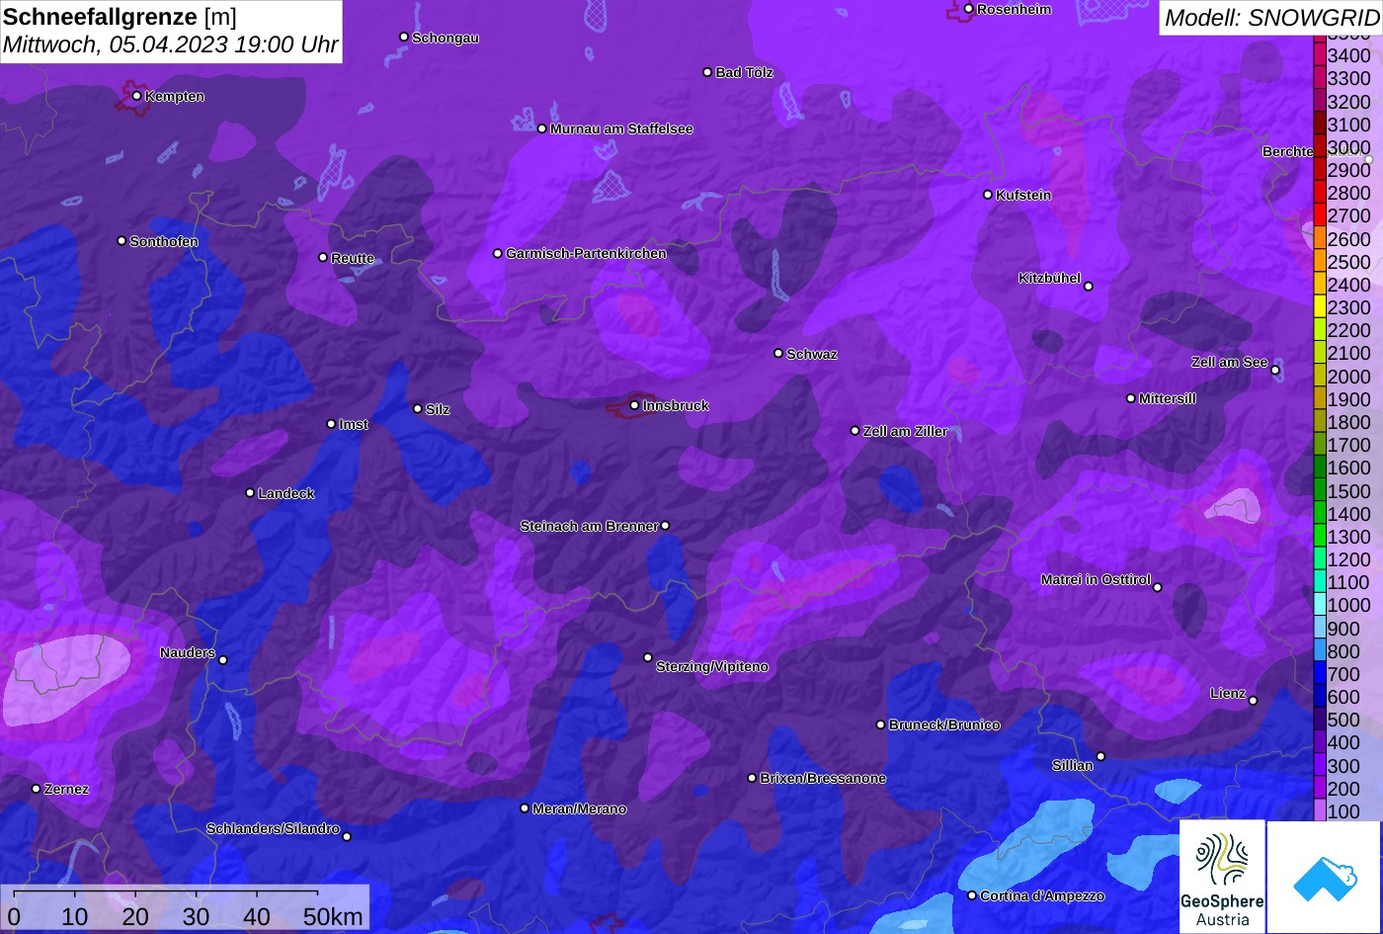The width and height of the screenshot is (1383, 934).
Task: Click the Rosenheim marker dot
Action: point(968,9)
